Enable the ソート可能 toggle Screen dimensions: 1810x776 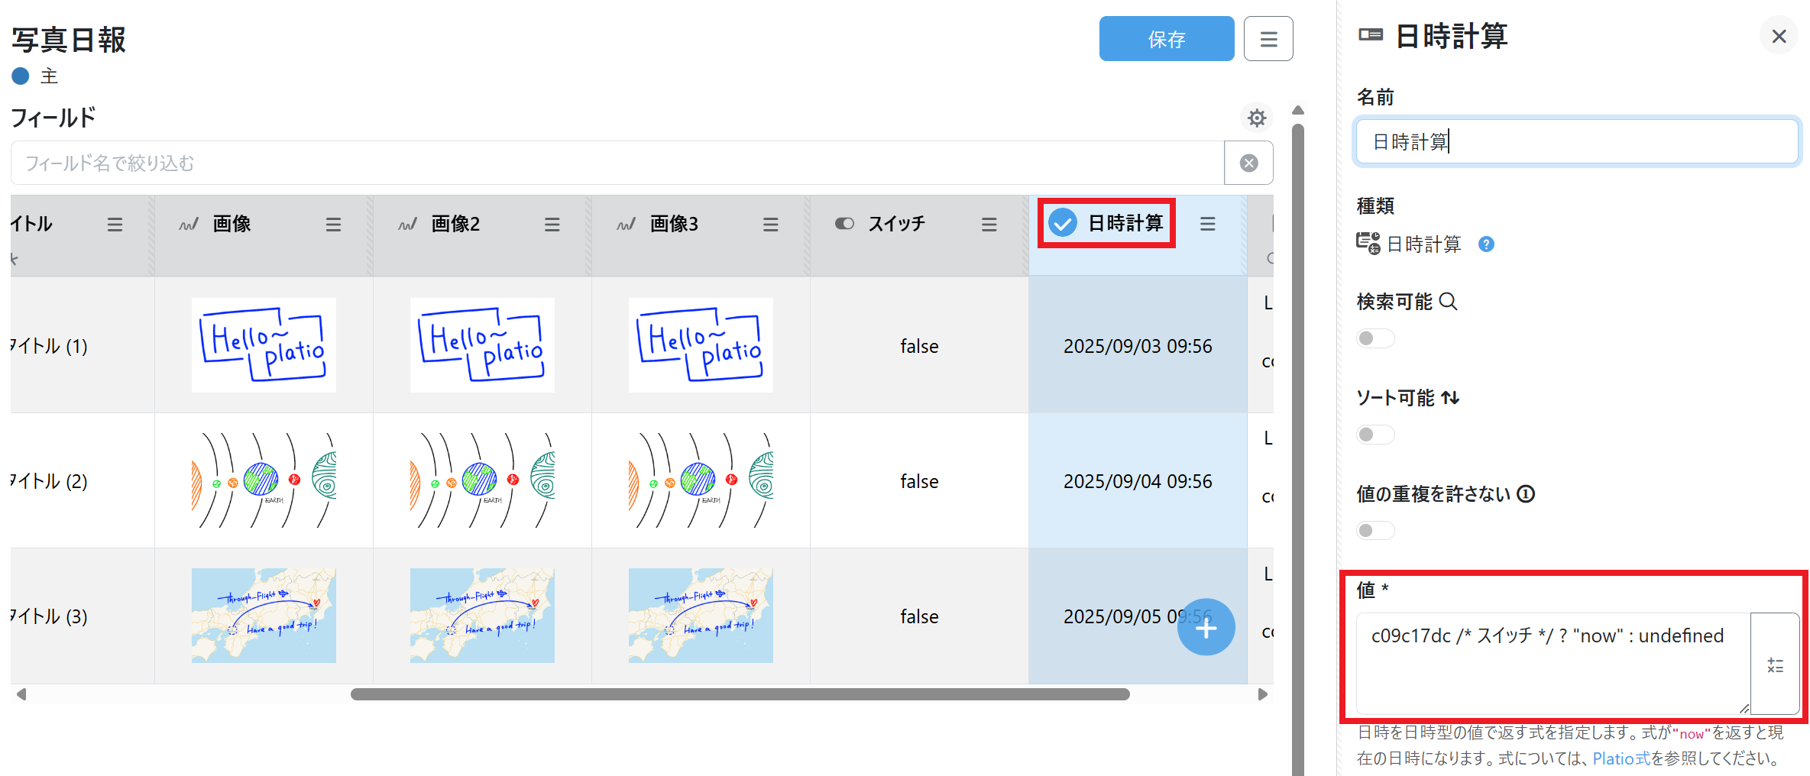click(x=1374, y=435)
